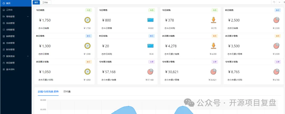The height and width of the screenshot is (114, 285).
Task: Click the pie chart icon on 今年累计采购 card
Action: pos(277,72)
